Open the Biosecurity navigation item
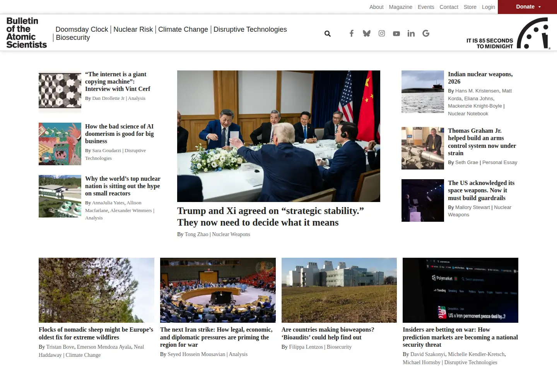557x387 pixels. click(73, 38)
